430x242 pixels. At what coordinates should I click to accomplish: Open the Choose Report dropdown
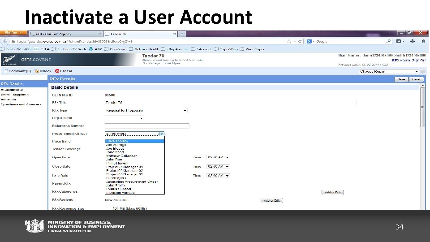click(389, 71)
